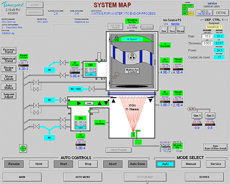Switch to Manual mode

click(x=191, y=164)
